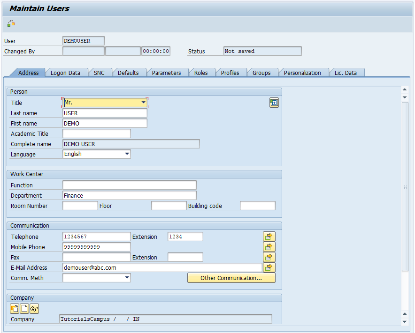Open more telephone numbers via Telephone arrow icon
415x333 pixels.
tap(269, 237)
